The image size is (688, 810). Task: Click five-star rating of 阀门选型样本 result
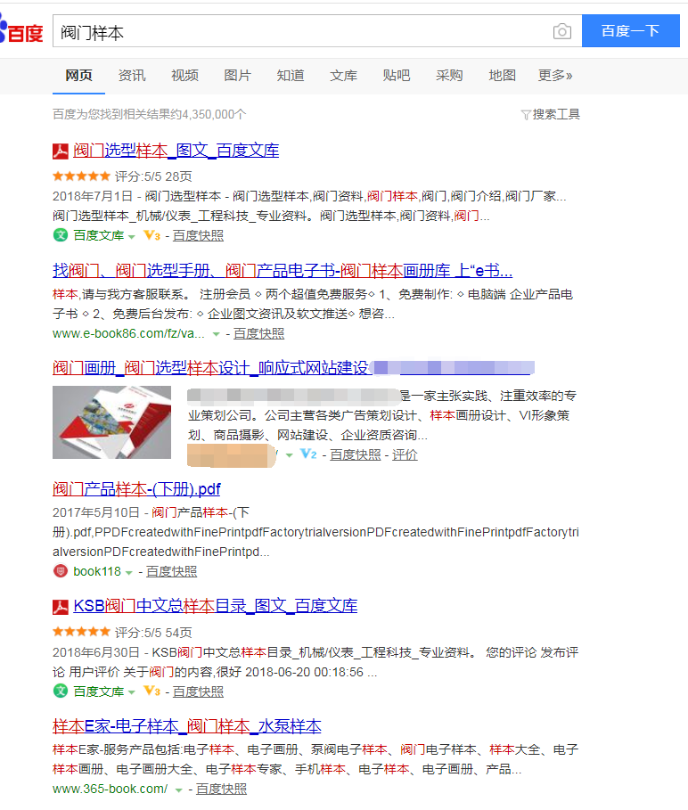pyautogui.click(x=82, y=176)
